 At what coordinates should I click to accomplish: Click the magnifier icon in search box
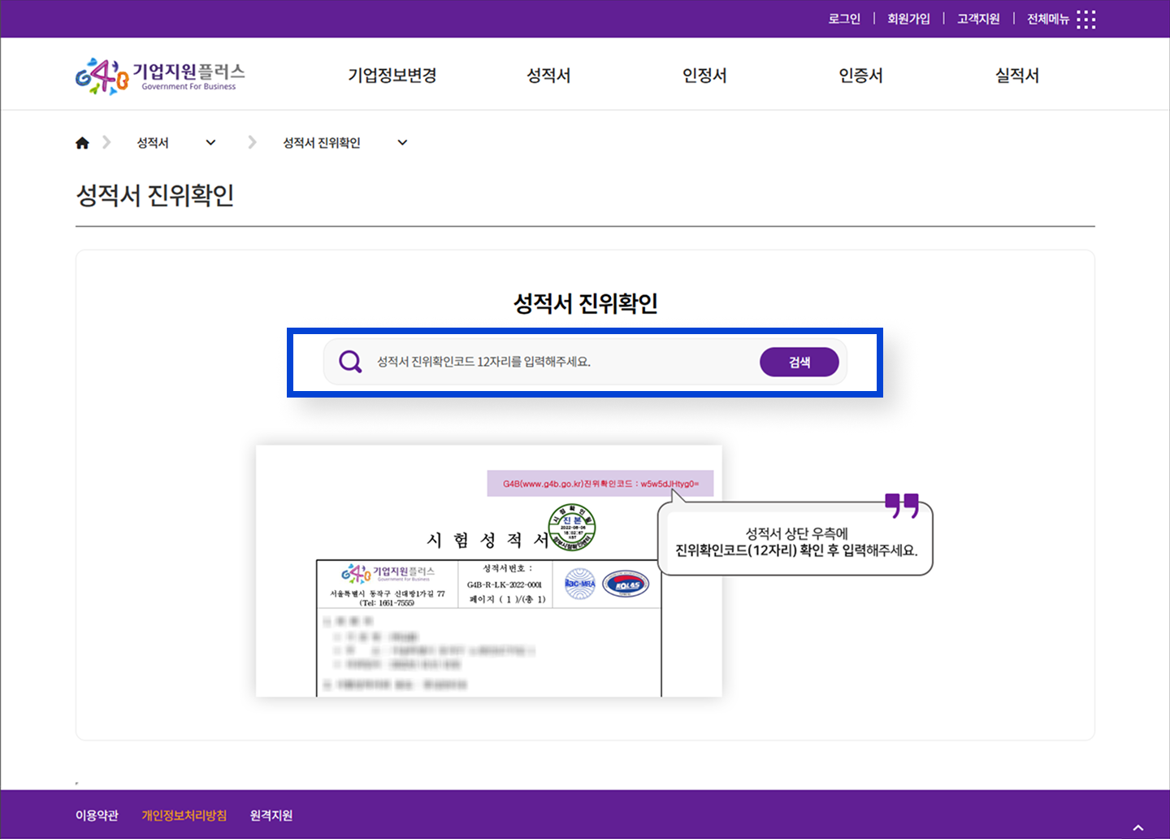pos(350,362)
